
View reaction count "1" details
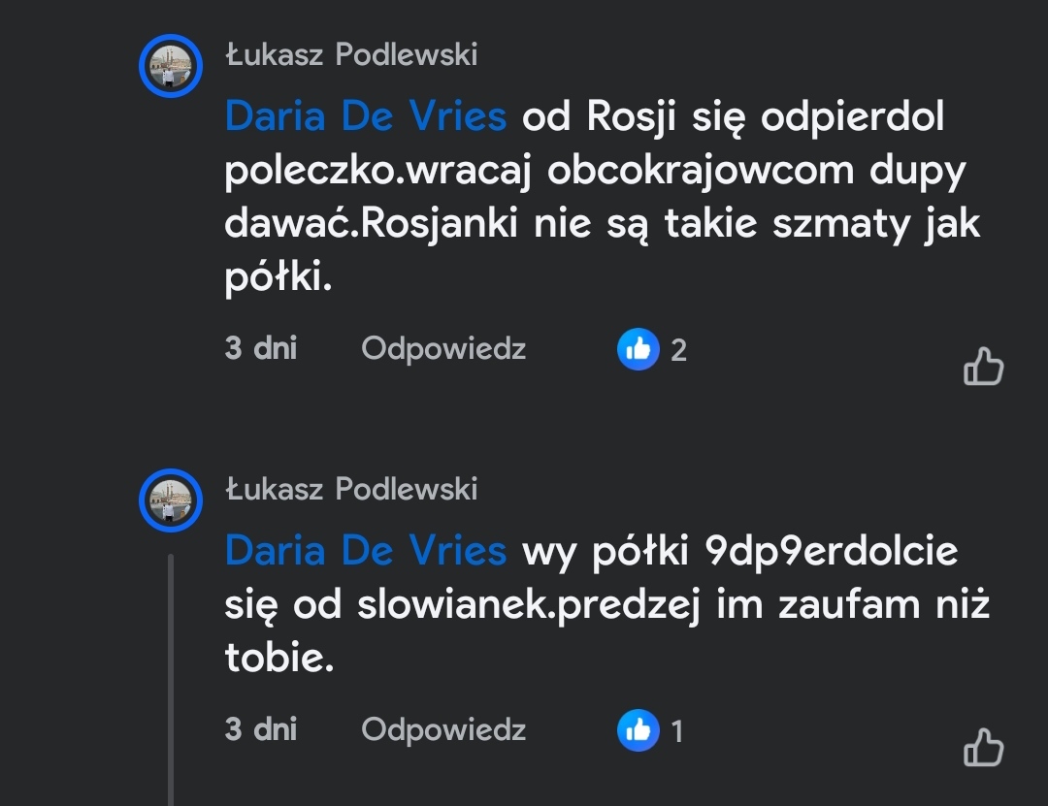pos(677,731)
